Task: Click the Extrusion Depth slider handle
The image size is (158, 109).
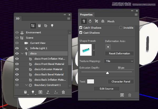Action: click(x=107, y=73)
